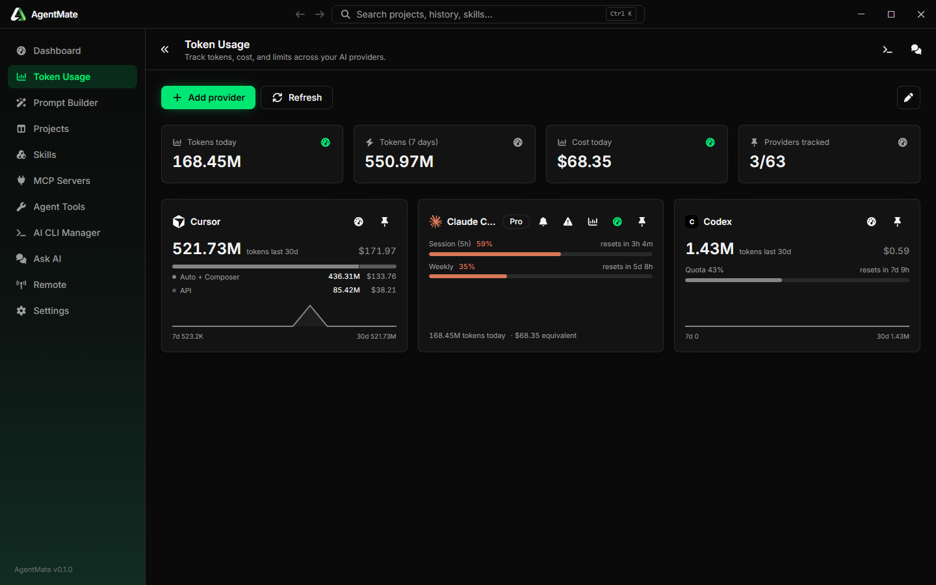This screenshot has height=585, width=936.
Task: Click the 168.45M tokens today value
Action: [x=207, y=162]
